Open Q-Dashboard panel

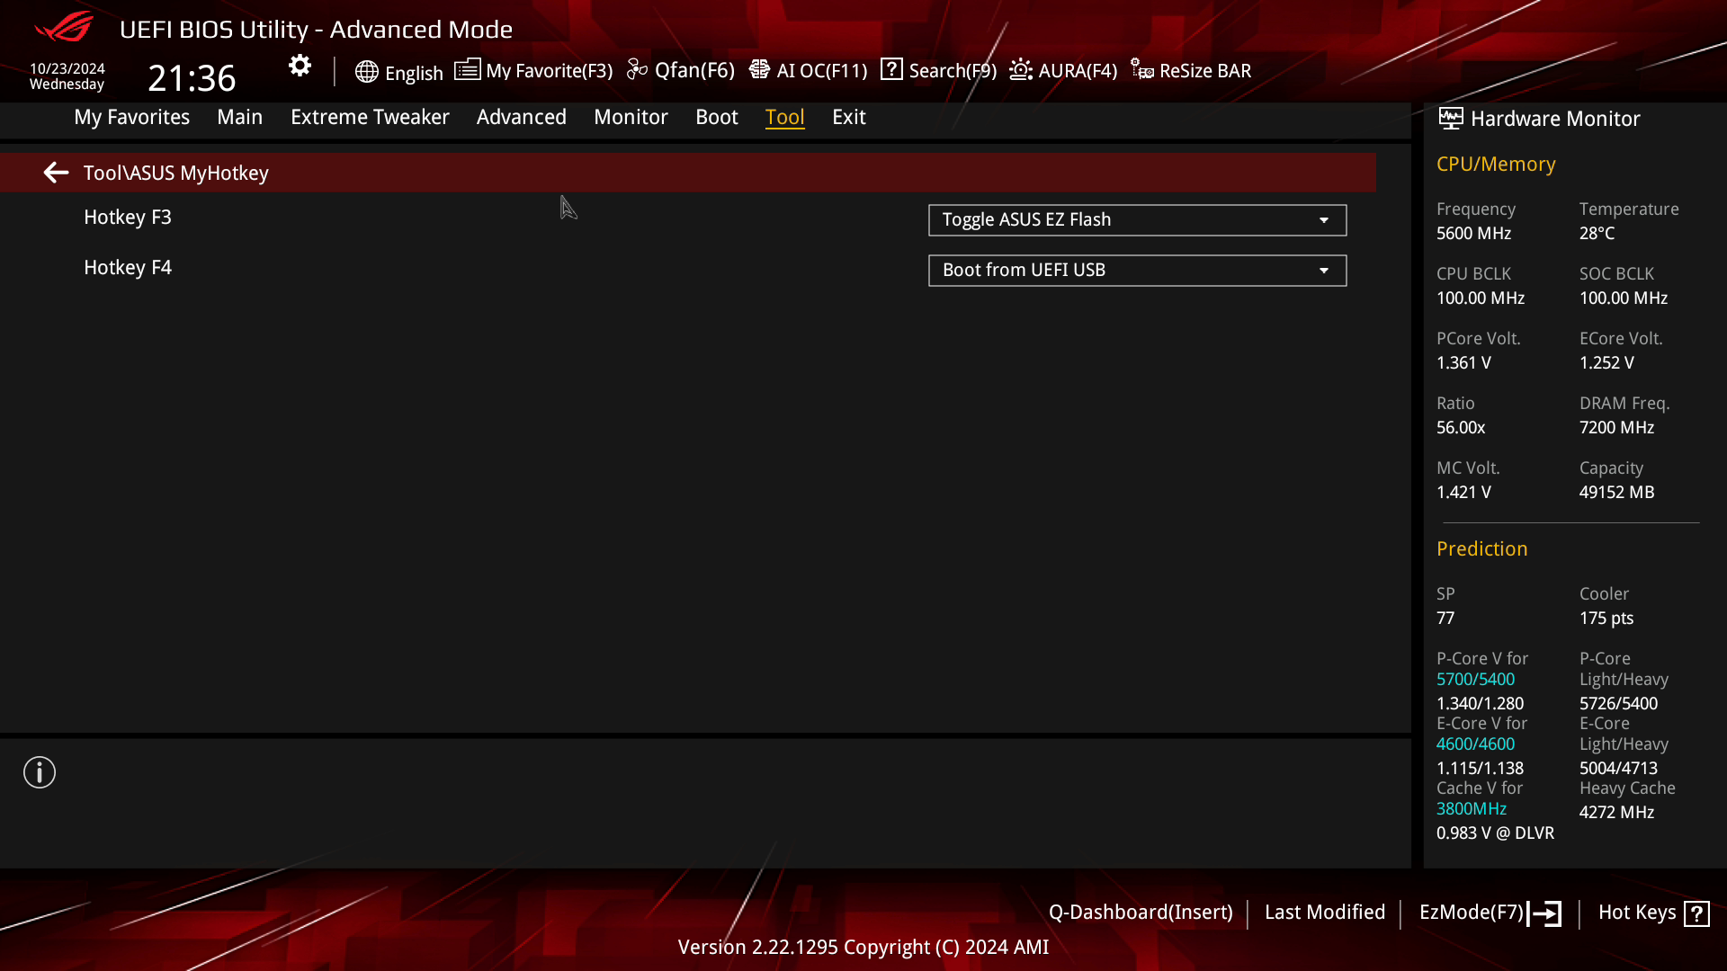click(1139, 912)
